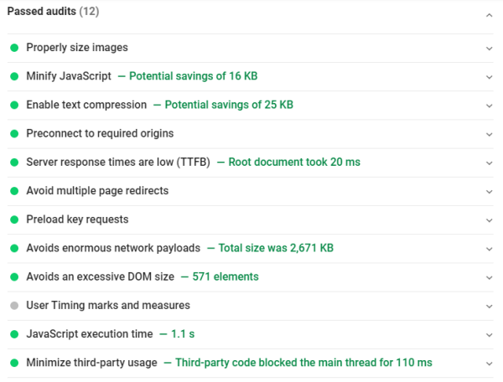Image resolution: width=503 pixels, height=382 pixels.
Task: Expand the Minify JavaScript audit chevron
Action: point(489,77)
